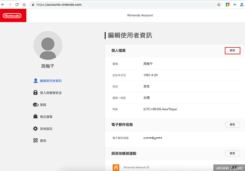Click the country value 台灣
This screenshot has width=245, height=171.
pyautogui.click(x=146, y=98)
